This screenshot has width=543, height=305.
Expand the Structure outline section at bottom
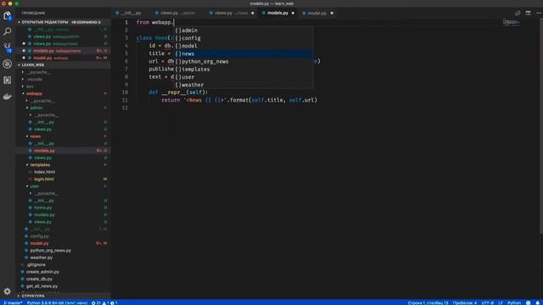click(64, 296)
